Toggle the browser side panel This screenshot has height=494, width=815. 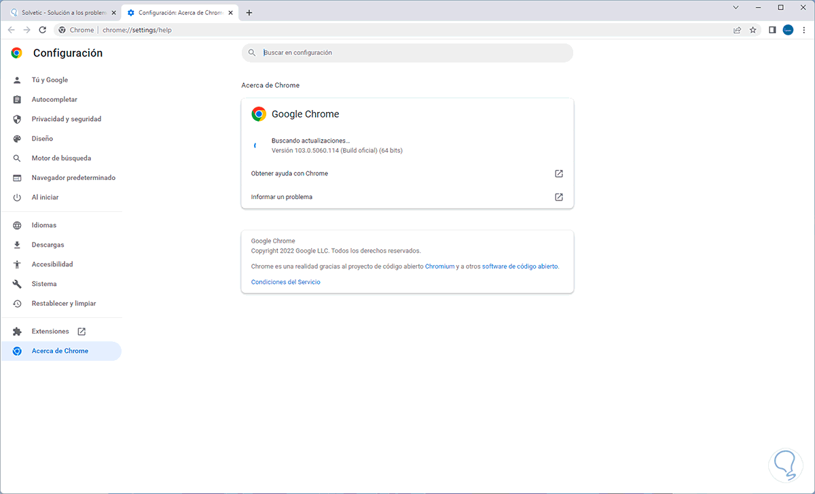773,30
